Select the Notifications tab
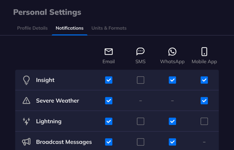The height and width of the screenshot is (150, 234). coord(69,28)
